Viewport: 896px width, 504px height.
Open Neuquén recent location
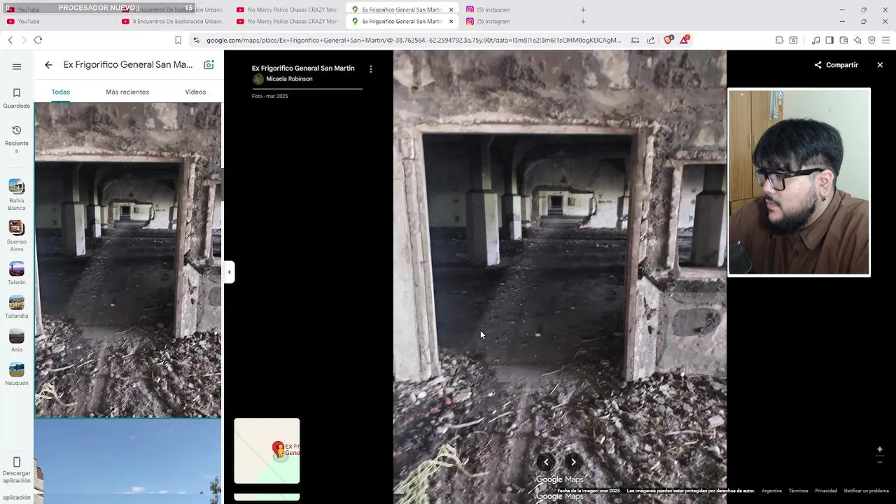coord(17,374)
